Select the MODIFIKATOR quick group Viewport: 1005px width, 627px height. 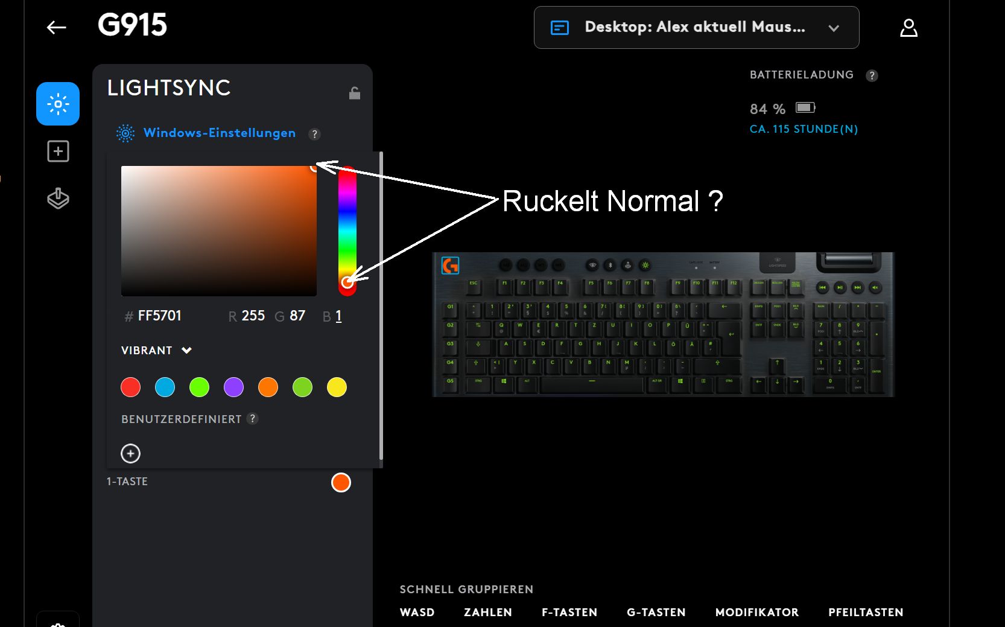[x=757, y=612]
